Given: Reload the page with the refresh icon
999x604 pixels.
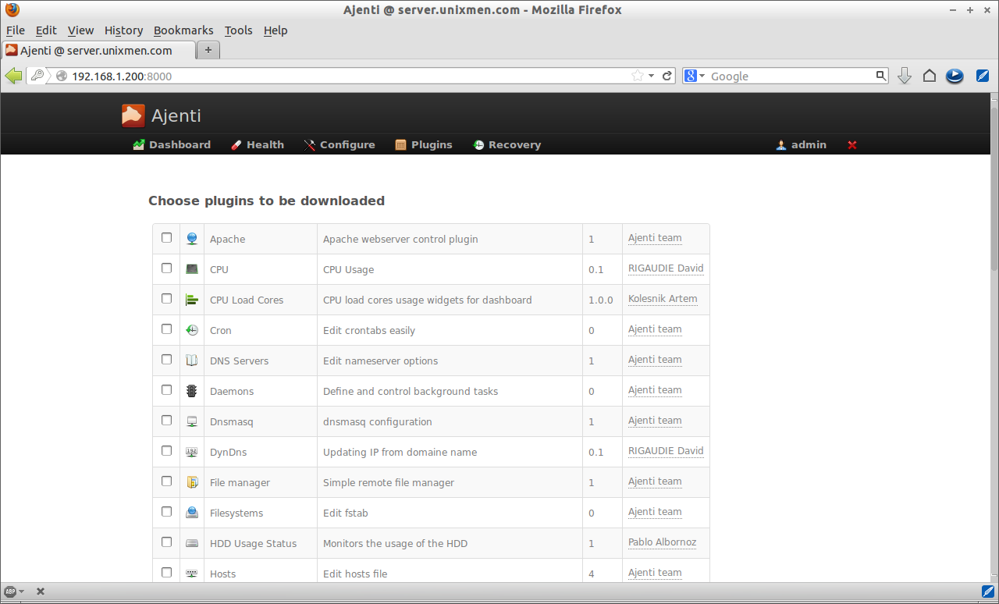Looking at the screenshot, I should (667, 76).
